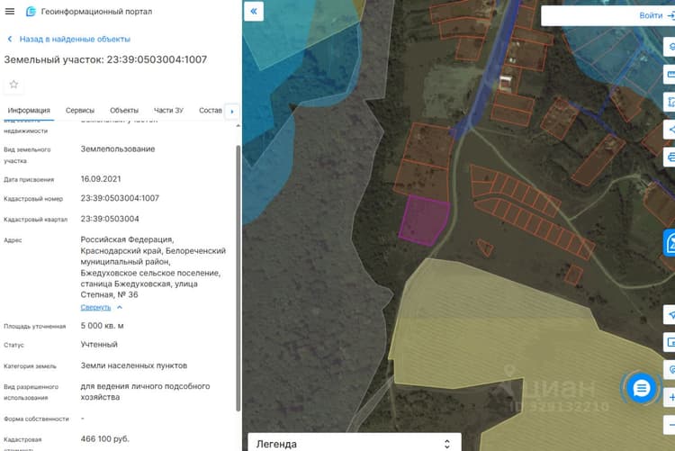Switch to the Состав tab
675x451 pixels.
210,110
